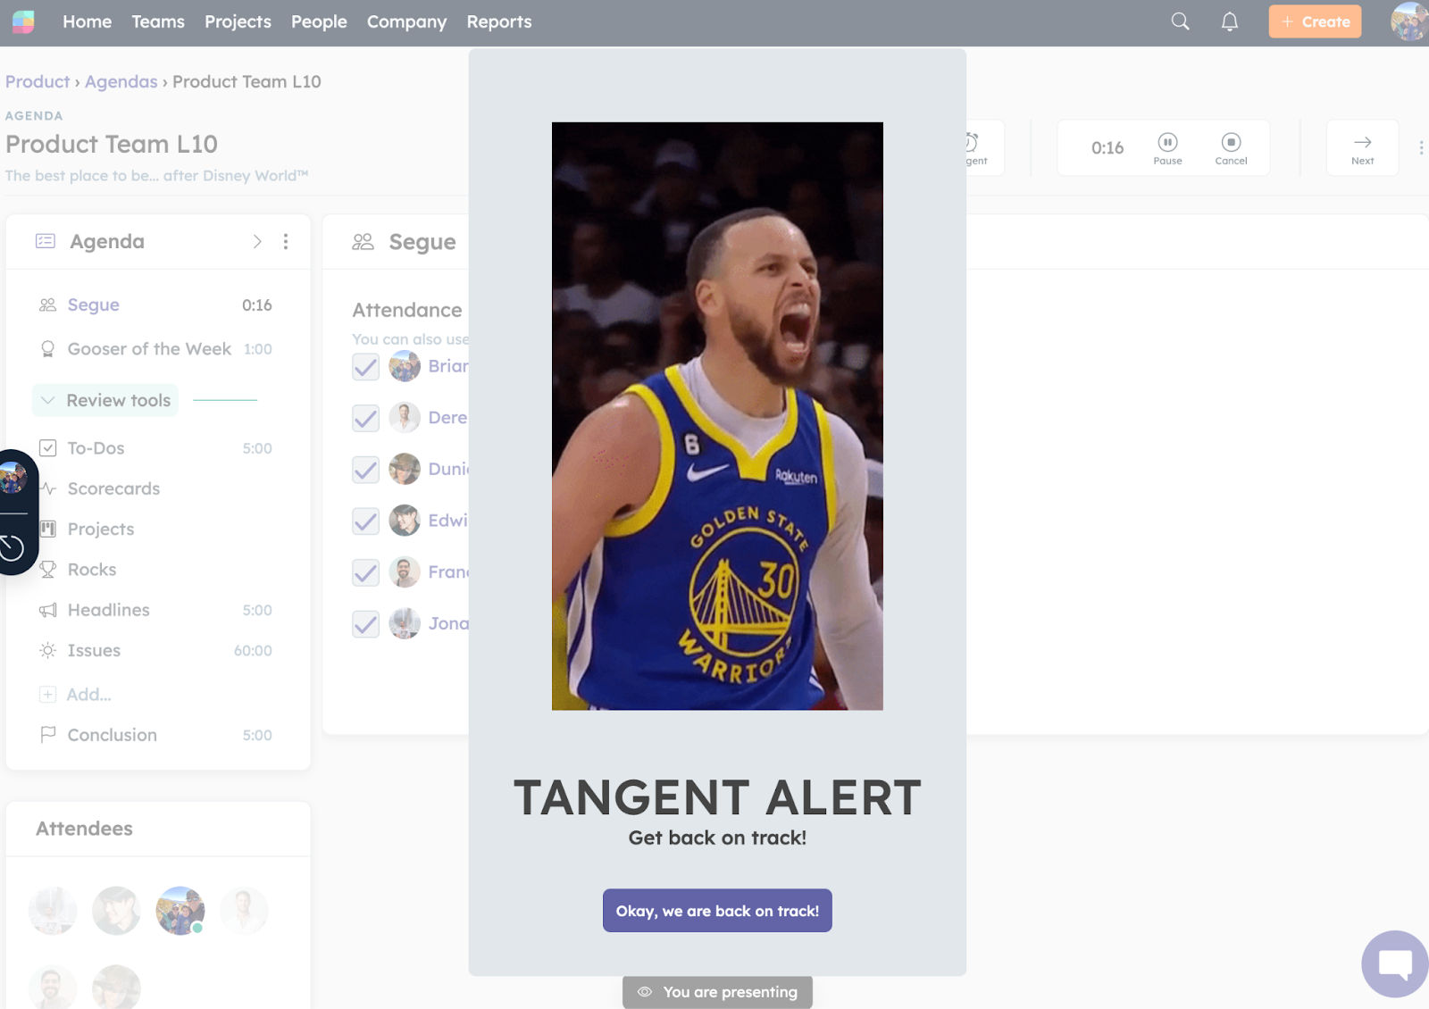Image resolution: width=1429 pixels, height=1009 pixels.
Task: Click the Headlines megaphone icon
Action: 48,610
